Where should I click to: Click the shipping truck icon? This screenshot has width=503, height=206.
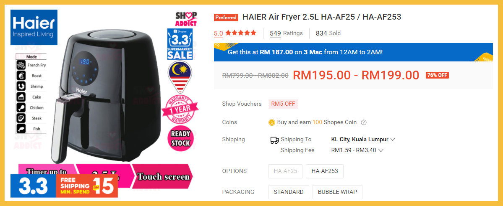275,140
